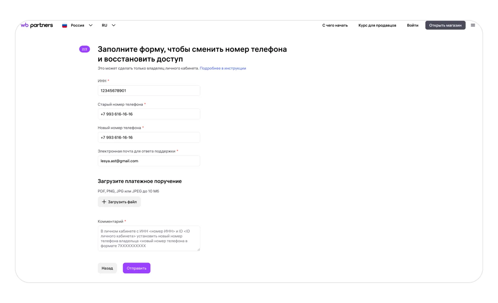Click the wb partners logo
The width and height of the screenshot is (498, 303).
(37, 25)
